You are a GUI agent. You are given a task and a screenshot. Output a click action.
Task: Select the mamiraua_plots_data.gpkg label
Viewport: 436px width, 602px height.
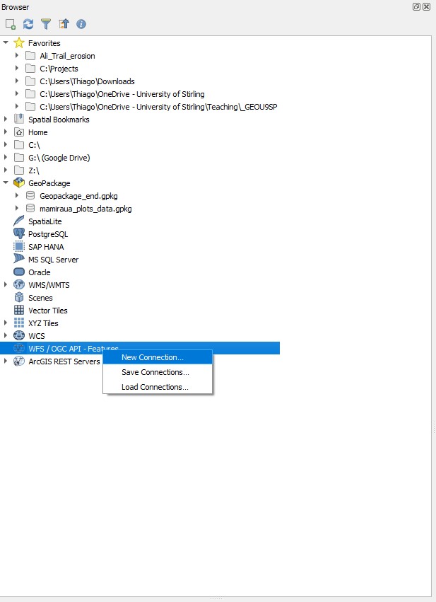86,209
